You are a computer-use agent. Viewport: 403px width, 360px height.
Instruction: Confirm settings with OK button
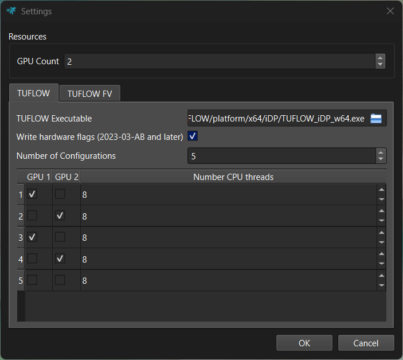pos(304,343)
